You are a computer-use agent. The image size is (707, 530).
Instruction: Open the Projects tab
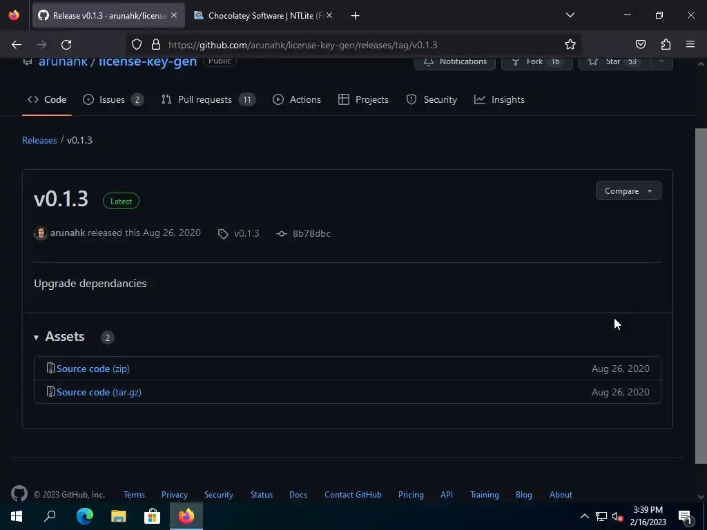(x=363, y=99)
